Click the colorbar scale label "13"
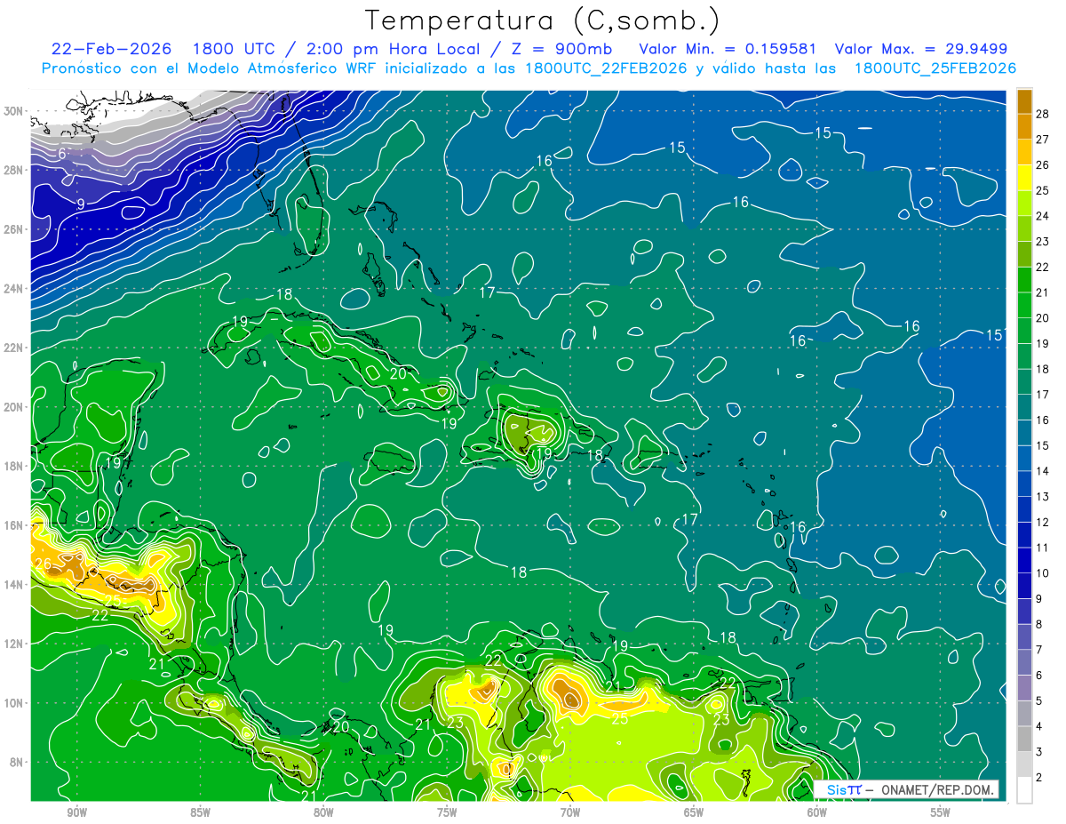The width and height of the screenshot is (1066, 824). 1043,496
